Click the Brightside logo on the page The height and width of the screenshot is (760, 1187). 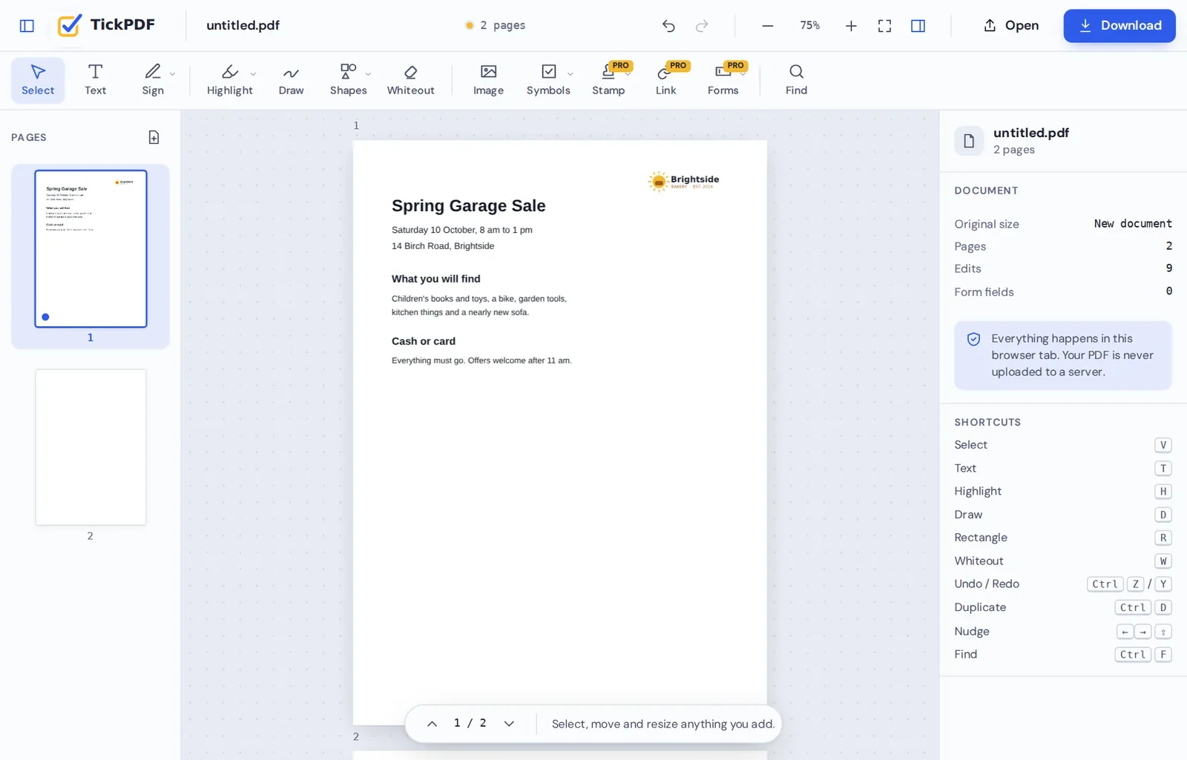pos(683,181)
